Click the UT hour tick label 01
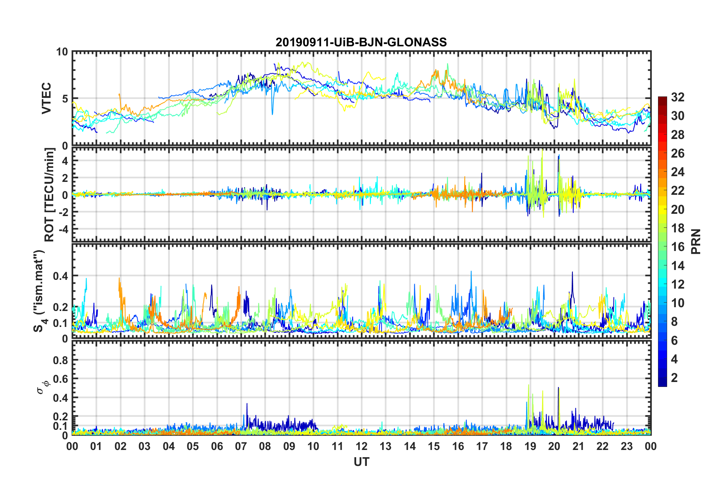Image resolution: width=723 pixels, height=483 pixels. click(x=96, y=446)
